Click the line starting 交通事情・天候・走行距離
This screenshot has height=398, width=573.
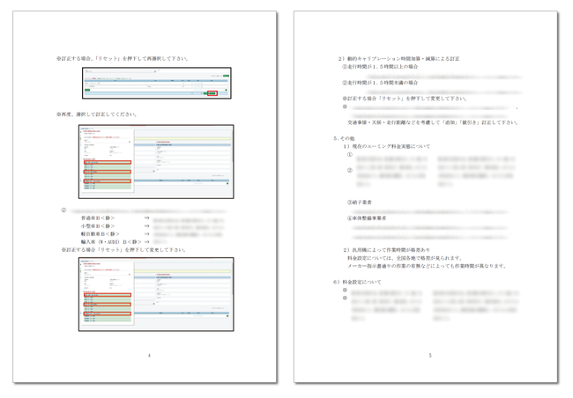(432, 122)
